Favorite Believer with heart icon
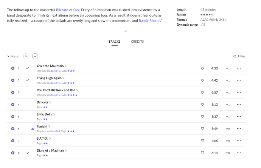This screenshot has height=168, width=261. (202, 104)
